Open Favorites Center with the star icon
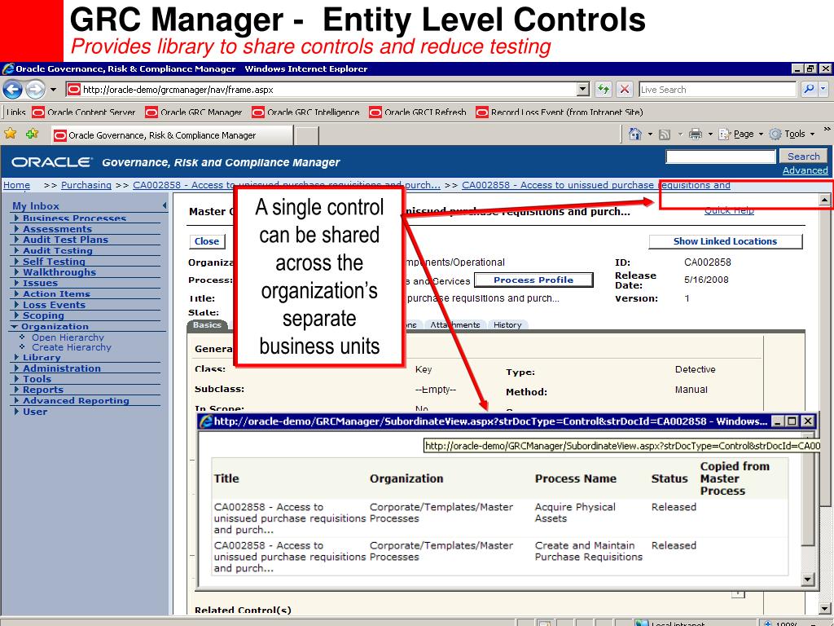The image size is (834, 626). pos(10,134)
